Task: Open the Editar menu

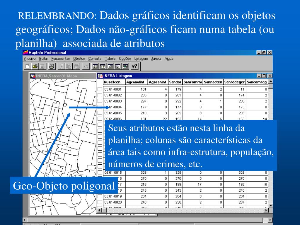Action: (43, 59)
